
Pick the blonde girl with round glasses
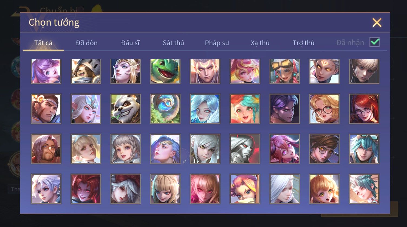(x=324, y=109)
